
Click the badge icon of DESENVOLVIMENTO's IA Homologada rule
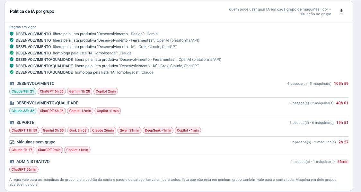coord(12,53)
